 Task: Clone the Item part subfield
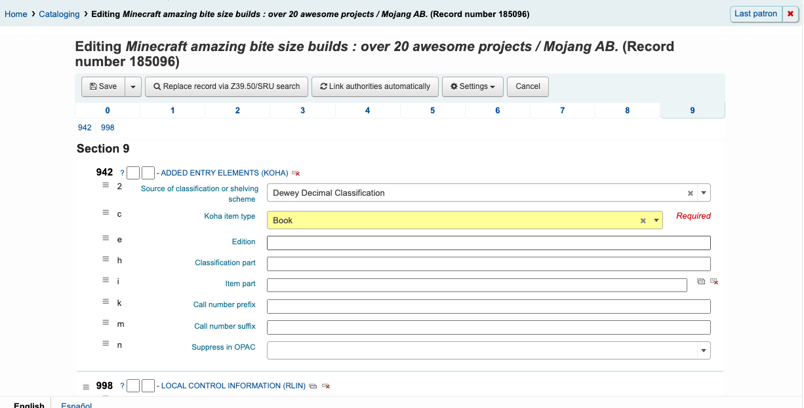click(701, 282)
